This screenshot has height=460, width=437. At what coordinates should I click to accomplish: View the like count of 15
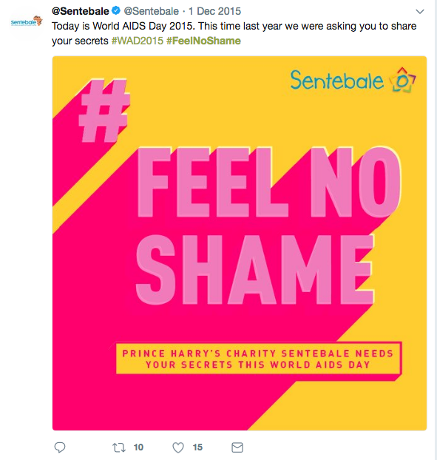[x=197, y=447]
